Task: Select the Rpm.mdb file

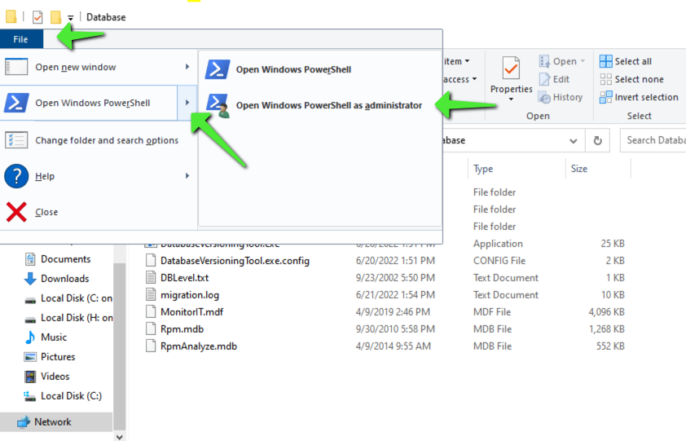Action: click(x=182, y=329)
